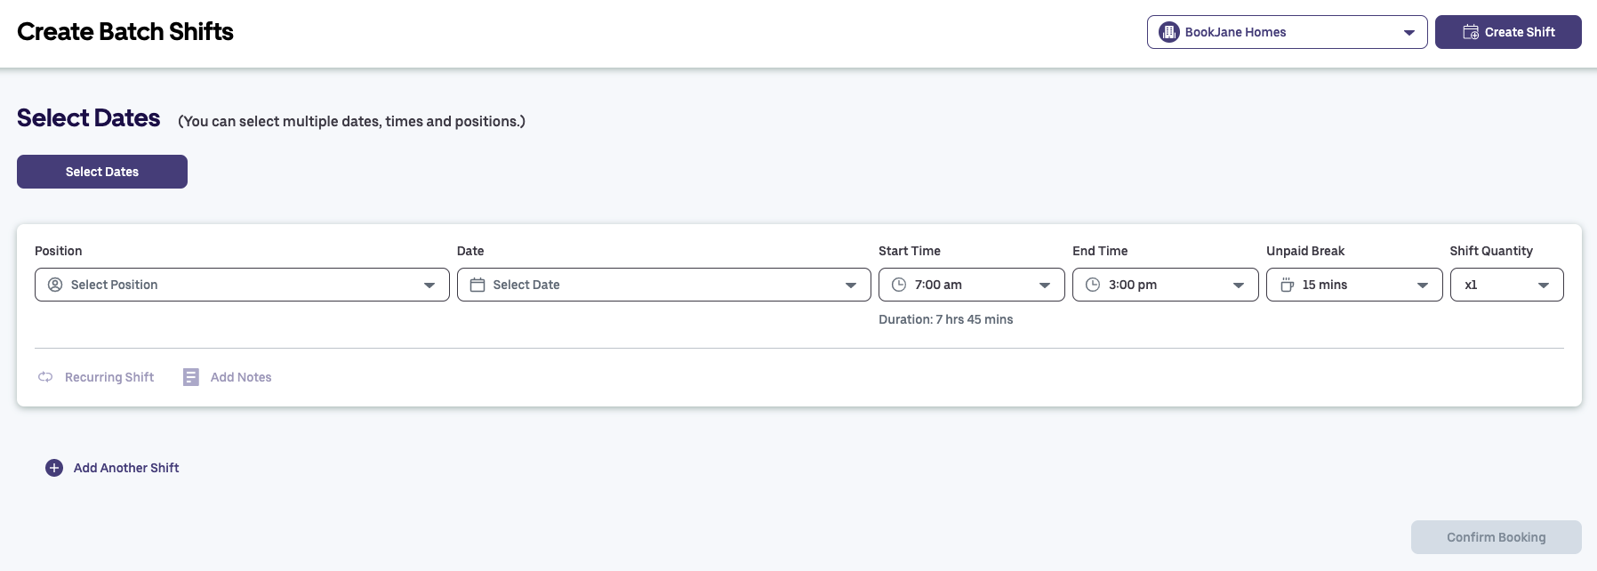
Task: Click the person icon in Position field
Action: point(55,285)
